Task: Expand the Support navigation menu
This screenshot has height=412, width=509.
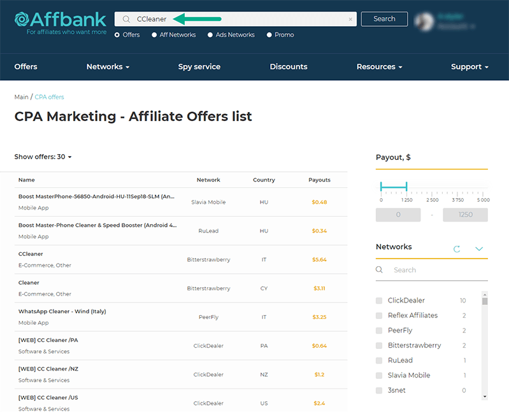Action: click(x=470, y=66)
